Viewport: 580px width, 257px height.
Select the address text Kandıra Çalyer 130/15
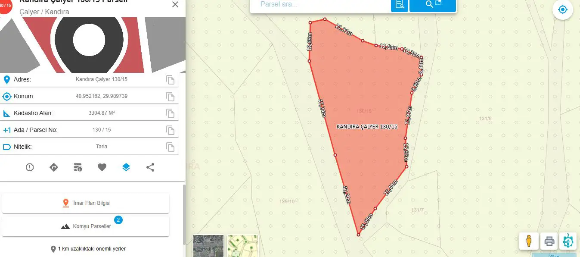click(x=102, y=80)
